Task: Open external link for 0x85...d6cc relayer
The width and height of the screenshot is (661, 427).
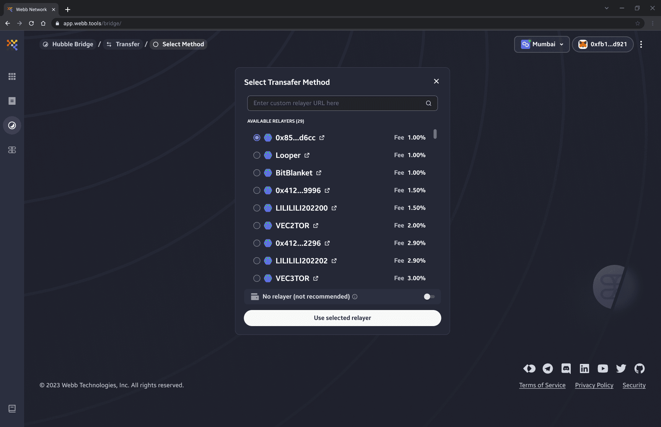Action: pos(322,138)
